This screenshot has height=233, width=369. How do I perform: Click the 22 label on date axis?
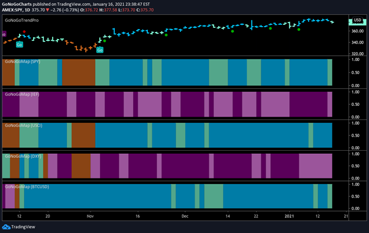click(256, 216)
